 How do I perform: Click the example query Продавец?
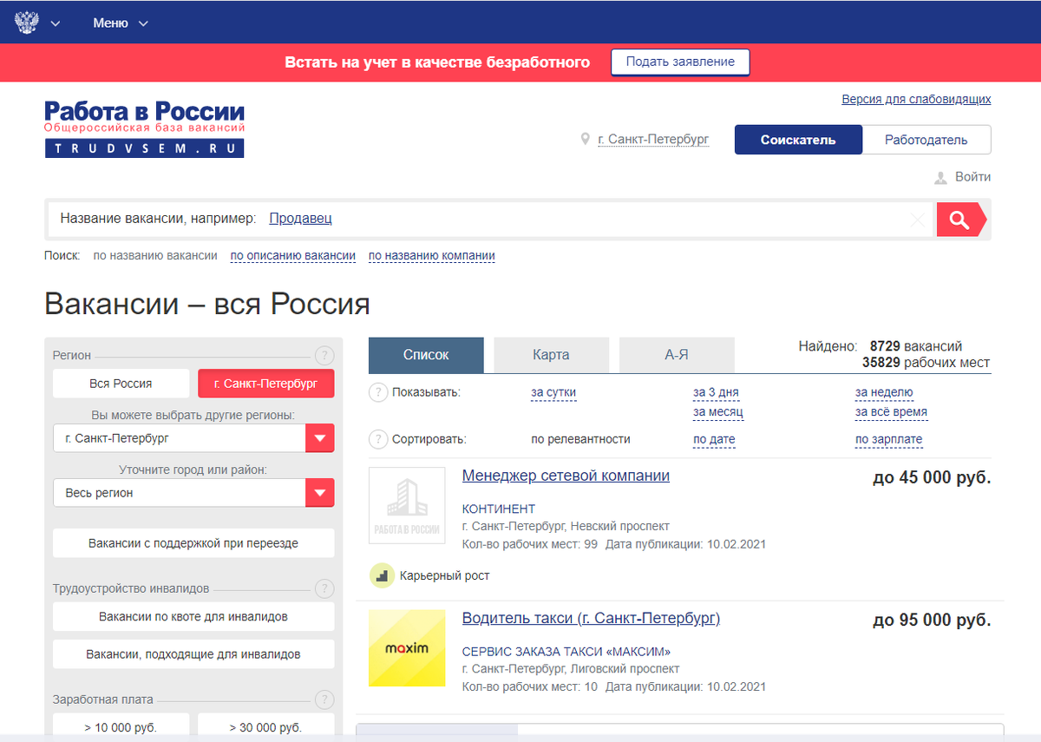pyautogui.click(x=300, y=219)
